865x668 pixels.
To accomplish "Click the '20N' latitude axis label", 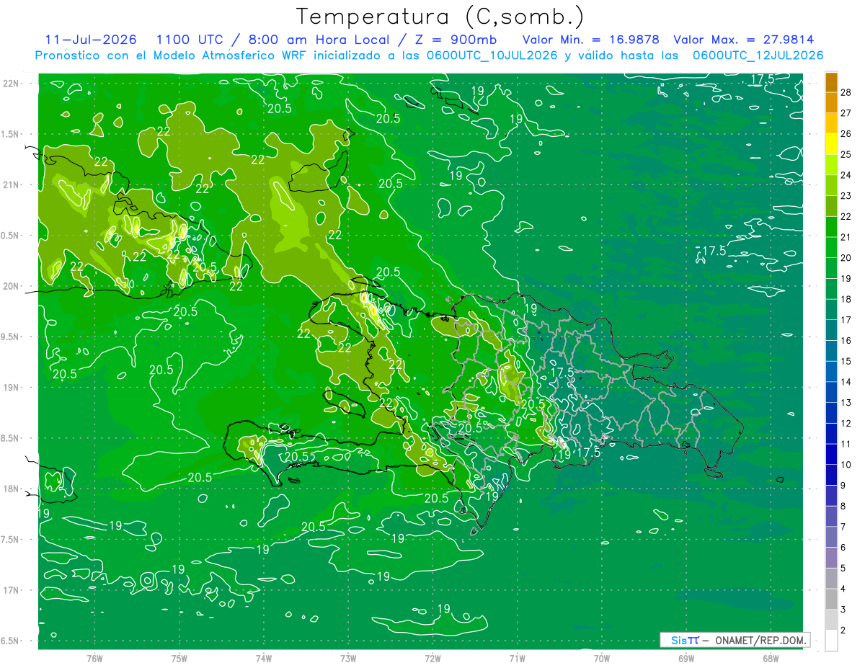I will tap(11, 286).
